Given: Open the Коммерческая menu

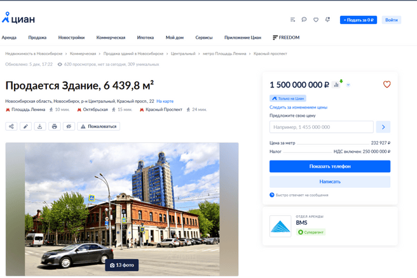Looking at the screenshot, I should (x=111, y=37).
